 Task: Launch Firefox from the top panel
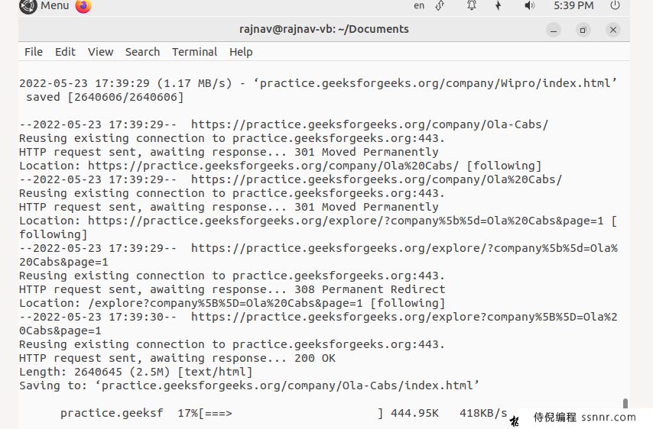click(83, 6)
